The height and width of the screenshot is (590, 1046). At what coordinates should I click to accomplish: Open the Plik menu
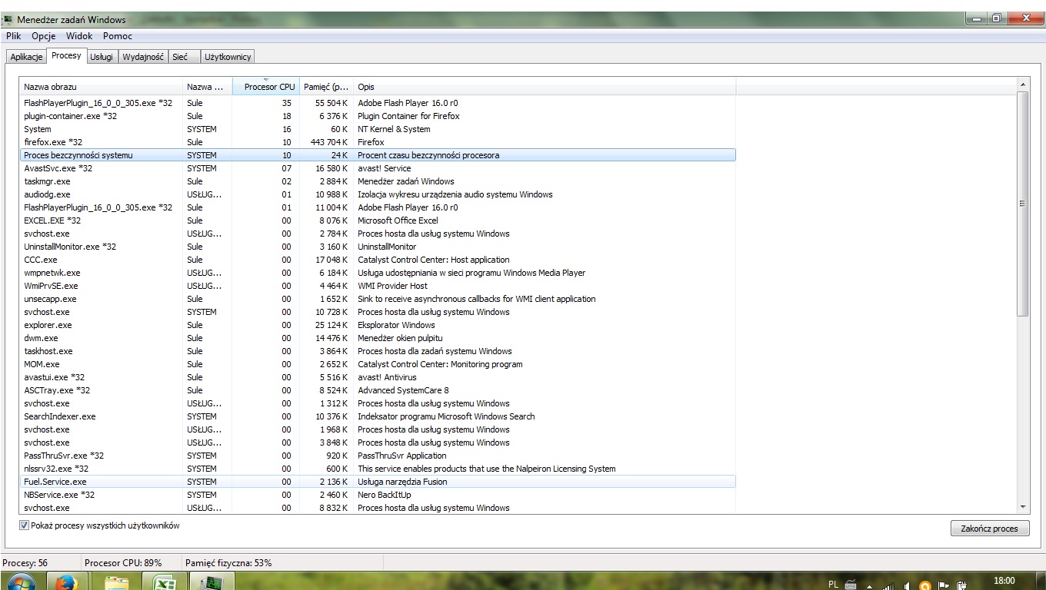point(14,36)
